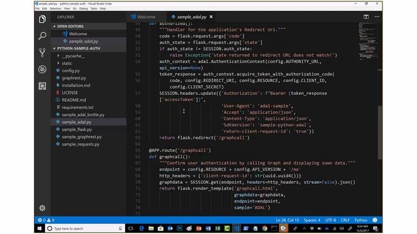Image resolution: width=417 pixels, height=234 pixels.
Task: Open the Selection menu
Action: point(55,8)
